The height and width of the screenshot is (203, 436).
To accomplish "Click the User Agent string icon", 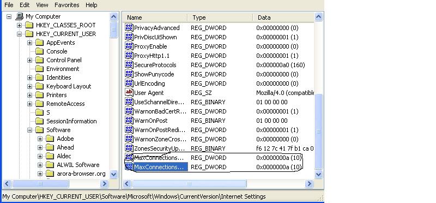I will (x=129, y=92).
